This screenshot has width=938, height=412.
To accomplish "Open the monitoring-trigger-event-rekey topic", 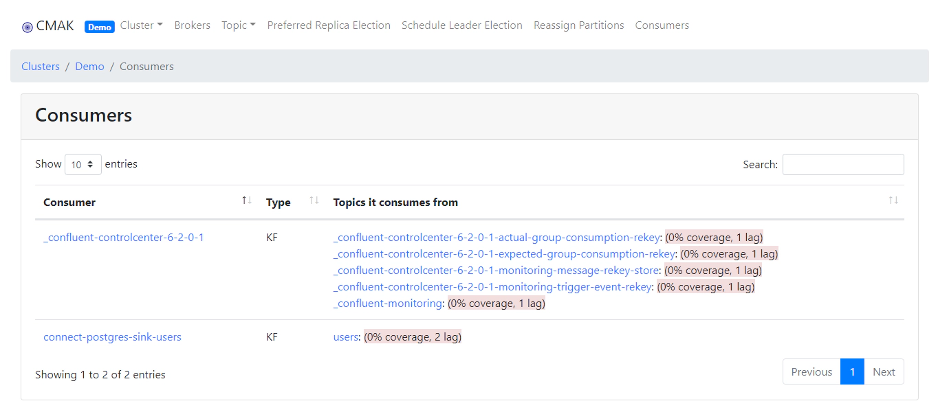I will tap(492, 287).
